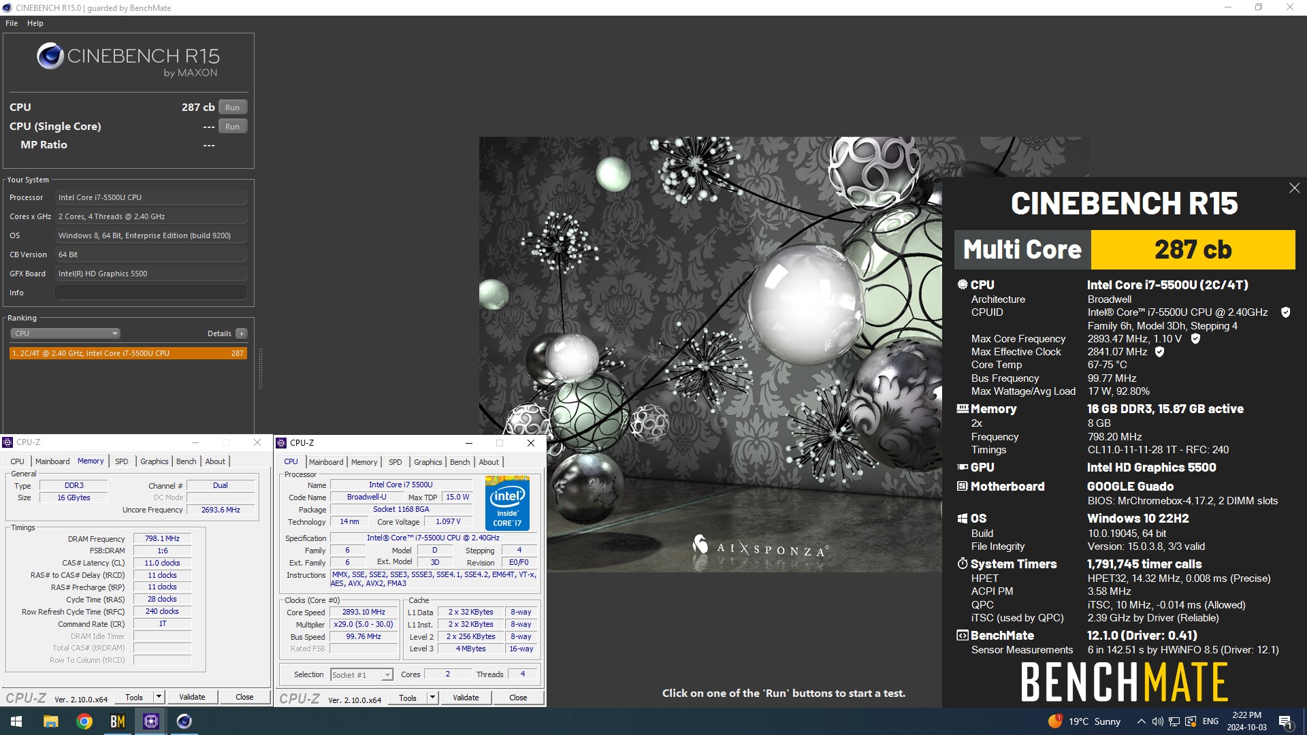Open Windows Start menu
The height and width of the screenshot is (735, 1307).
coord(16,721)
